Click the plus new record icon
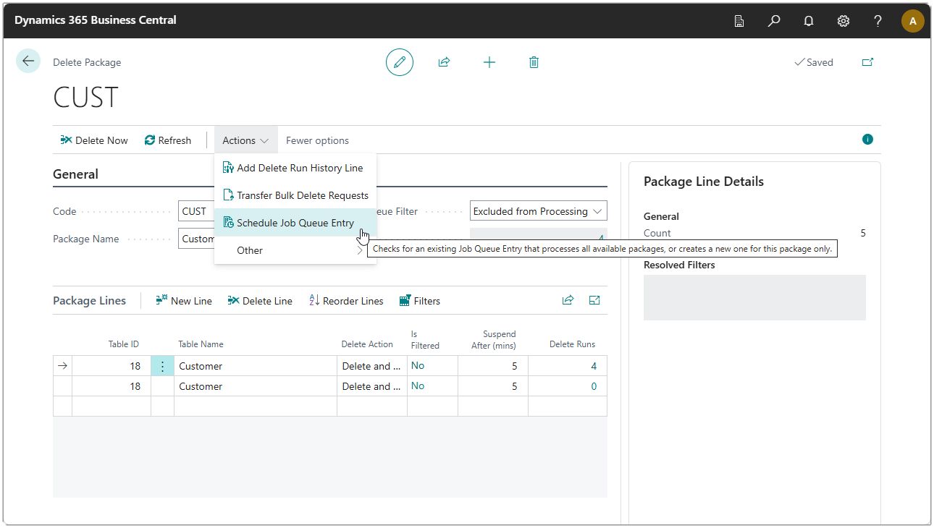The height and width of the screenshot is (528, 934). coord(489,62)
